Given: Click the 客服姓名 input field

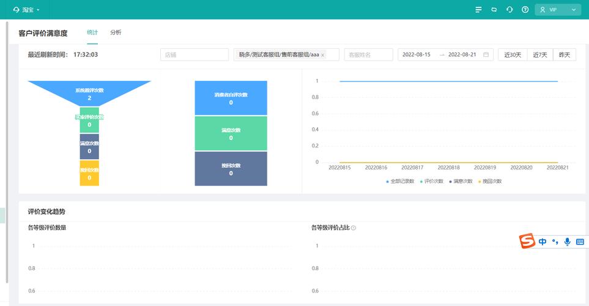Looking at the screenshot, I should click(368, 54).
